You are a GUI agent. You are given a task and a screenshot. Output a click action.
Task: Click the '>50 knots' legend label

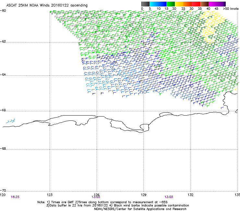click(231, 9)
